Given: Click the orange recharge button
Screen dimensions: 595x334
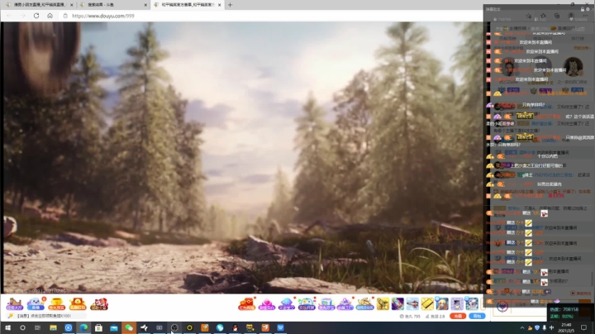Looking at the screenshot, I should 458,316.
